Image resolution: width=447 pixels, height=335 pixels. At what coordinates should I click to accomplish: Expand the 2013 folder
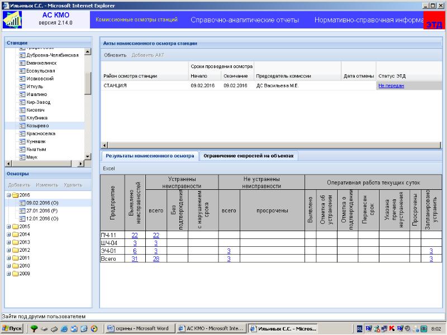(x=8, y=242)
